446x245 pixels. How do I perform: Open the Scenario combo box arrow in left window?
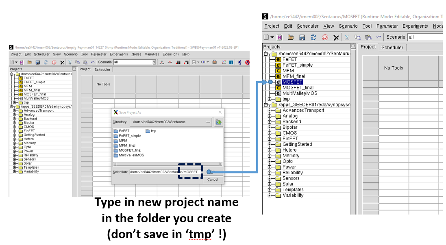pyautogui.click(x=154, y=62)
